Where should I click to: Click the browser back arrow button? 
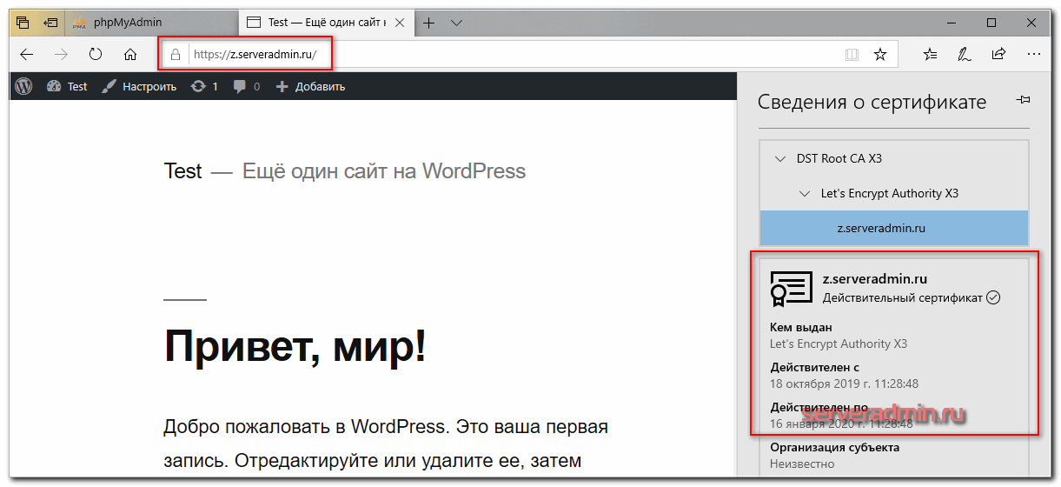coord(27,54)
